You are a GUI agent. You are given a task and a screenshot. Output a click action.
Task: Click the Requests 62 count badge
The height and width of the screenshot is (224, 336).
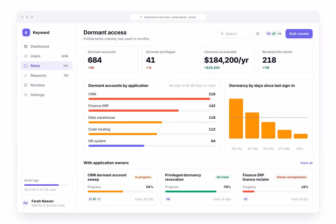pos(66,76)
